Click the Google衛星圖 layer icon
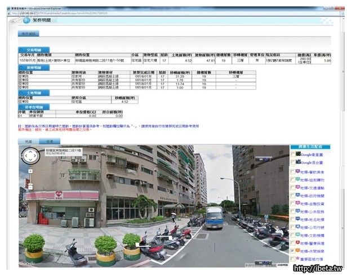 point(298,153)
